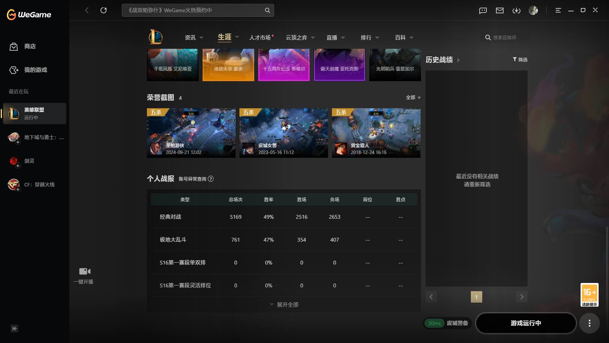Image resolution: width=609 pixels, height=343 pixels.
Task: Click the 皮城警备 server label
Action: click(x=458, y=323)
